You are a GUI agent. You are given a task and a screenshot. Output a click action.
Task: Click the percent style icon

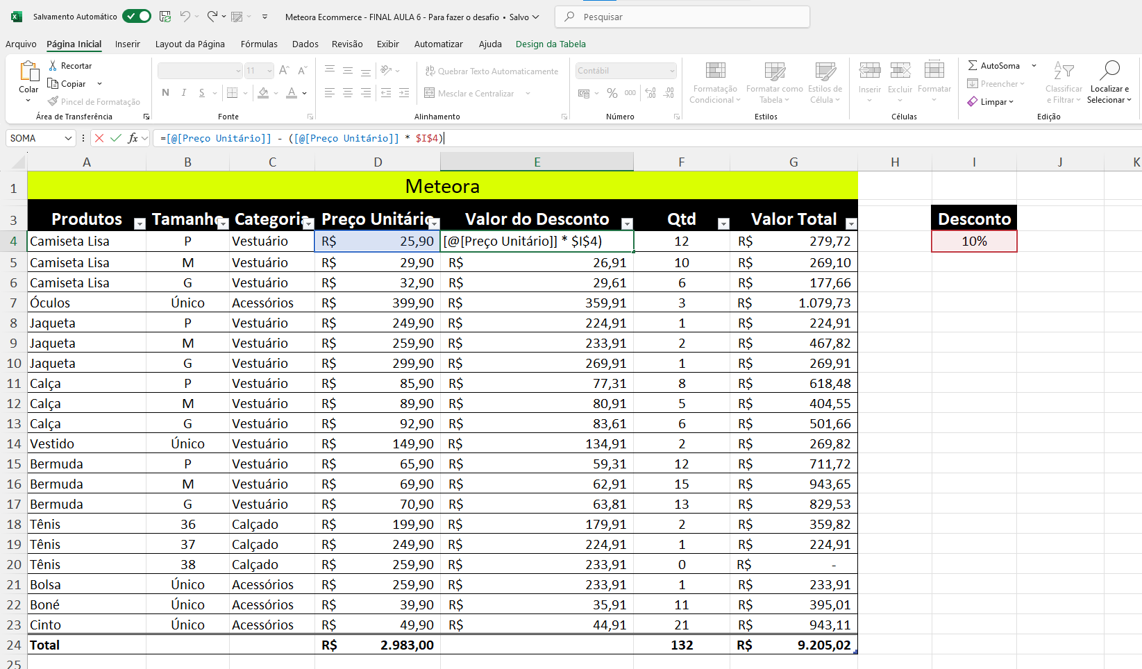(x=612, y=92)
